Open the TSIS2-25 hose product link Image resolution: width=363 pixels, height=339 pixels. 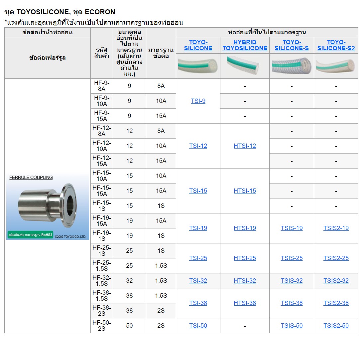[x=336, y=258]
